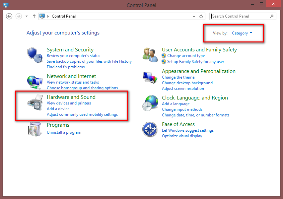Click shield icon beside Set up Family Safety

(x=164, y=62)
